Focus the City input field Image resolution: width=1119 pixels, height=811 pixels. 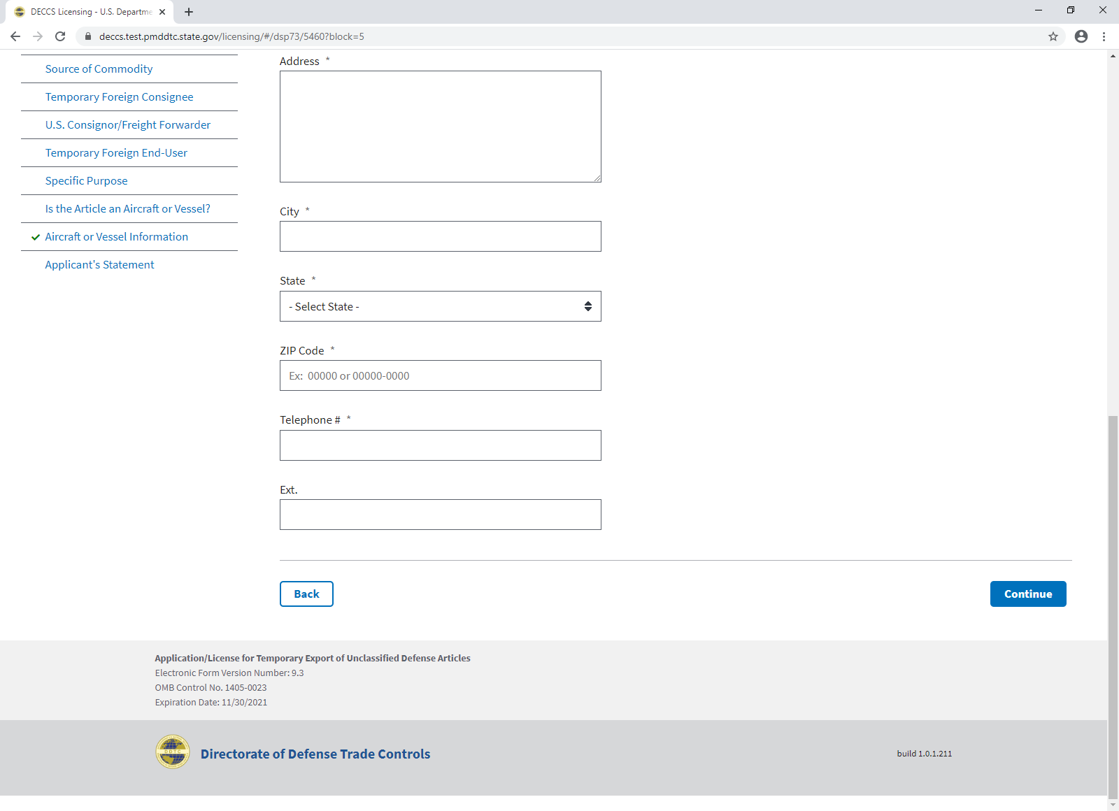441,236
